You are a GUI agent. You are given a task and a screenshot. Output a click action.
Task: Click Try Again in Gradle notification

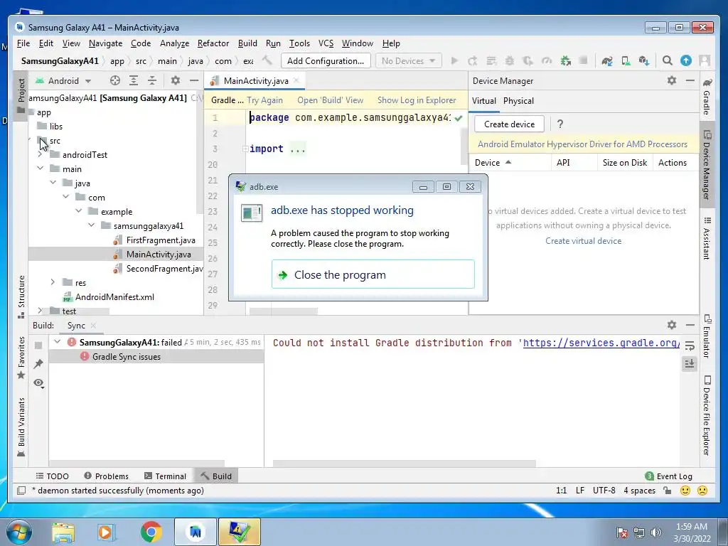tap(264, 100)
